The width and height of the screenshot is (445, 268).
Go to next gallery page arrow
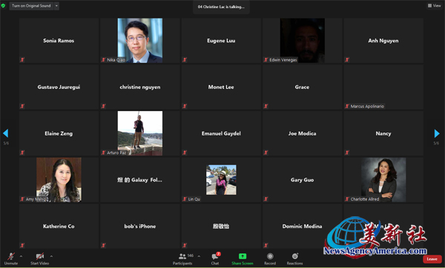[x=437, y=133]
